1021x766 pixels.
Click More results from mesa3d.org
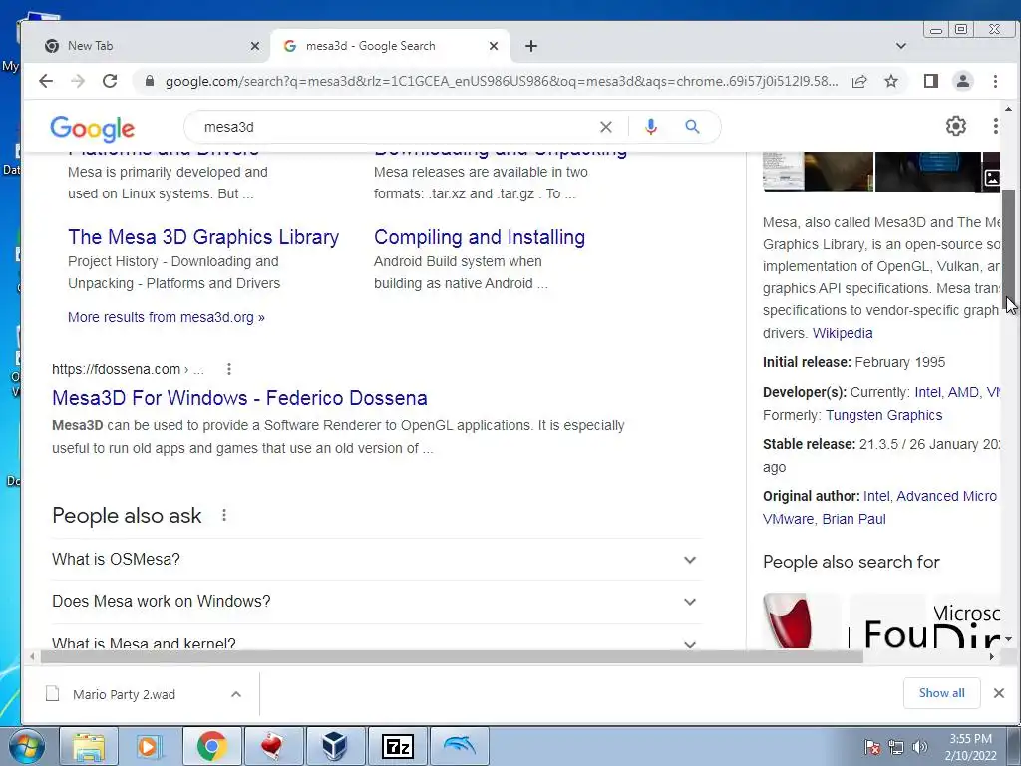tap(167, 317)
